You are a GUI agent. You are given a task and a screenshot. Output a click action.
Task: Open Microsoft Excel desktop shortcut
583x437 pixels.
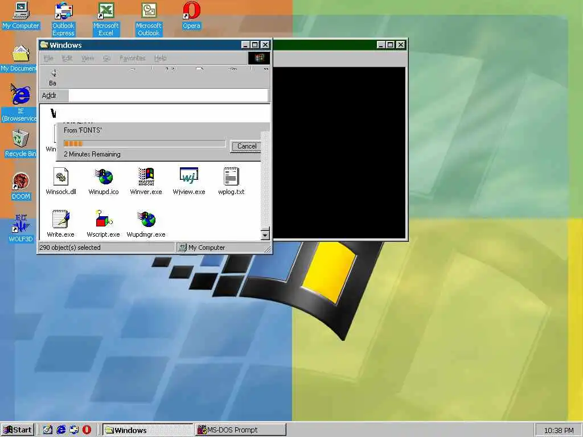coord(105,19)
